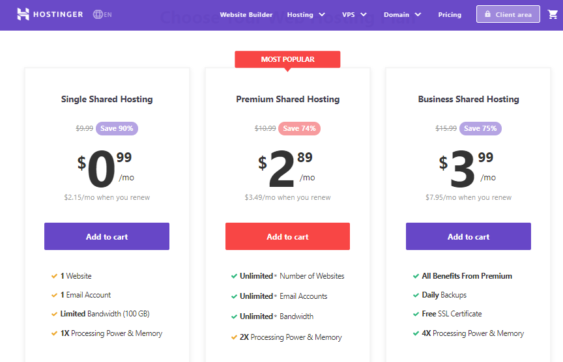Click the '1 Website' feature text
The height and width of the screenshot is (362, 563).
coord(76,276)
